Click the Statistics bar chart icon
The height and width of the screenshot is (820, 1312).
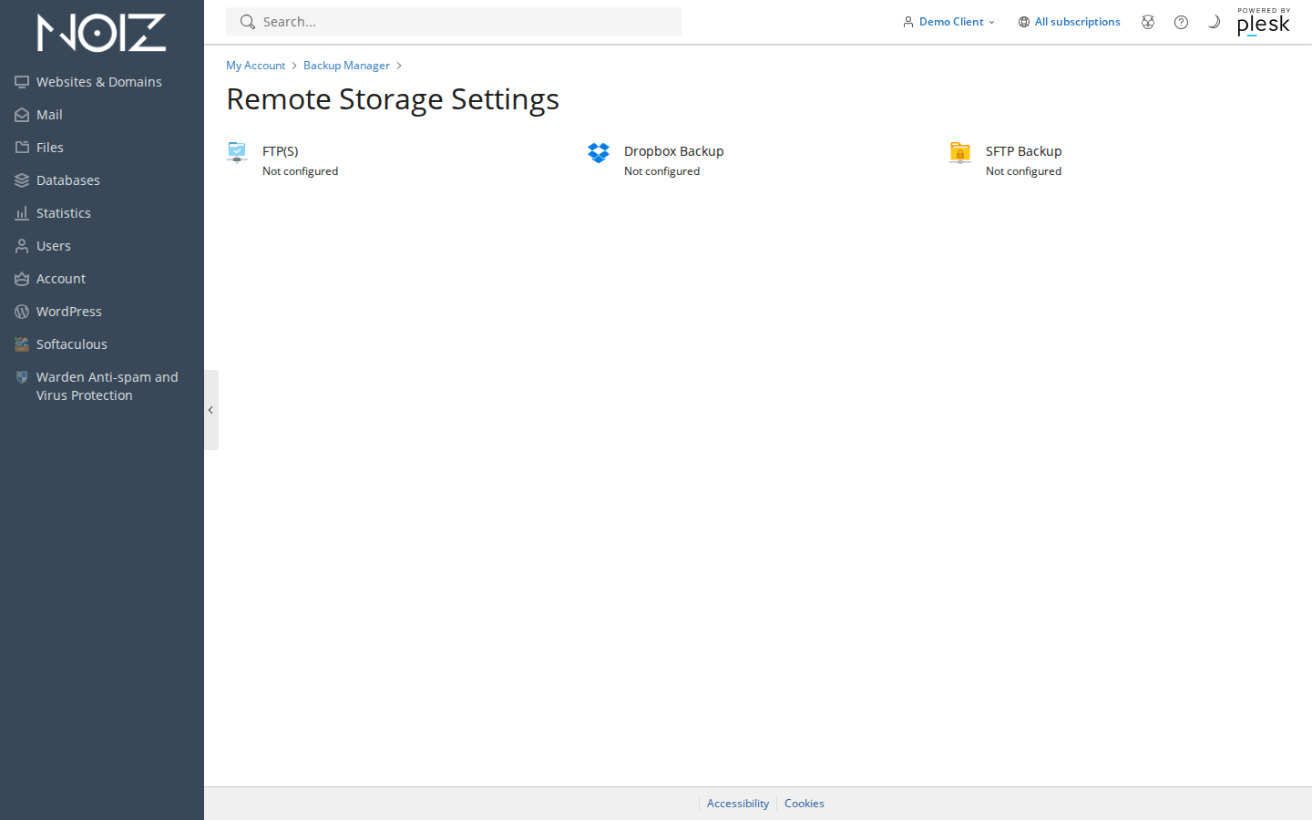[x=22, y=213]
